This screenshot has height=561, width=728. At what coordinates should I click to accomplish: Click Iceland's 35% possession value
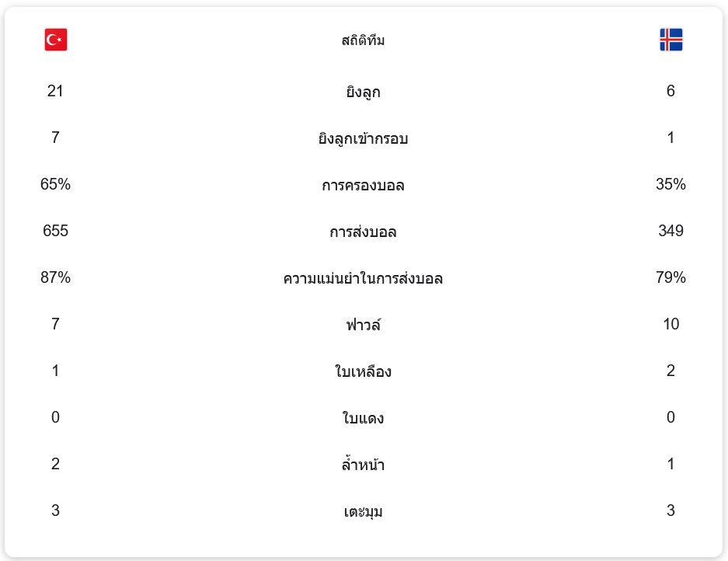tap(671, 184)
